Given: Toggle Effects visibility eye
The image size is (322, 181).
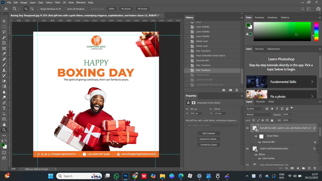Looking at the screenshot, I should pyautogui.click(x=256, y=154).
